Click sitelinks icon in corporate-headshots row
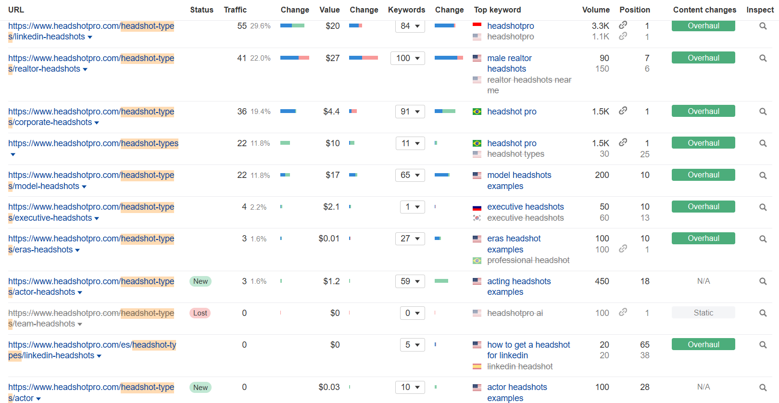The height and width of the screenshot is (403, 779). tap(623, 111)
